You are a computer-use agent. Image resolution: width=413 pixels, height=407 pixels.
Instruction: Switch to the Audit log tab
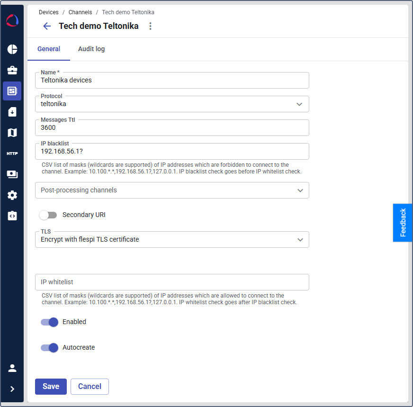(91, 49)
